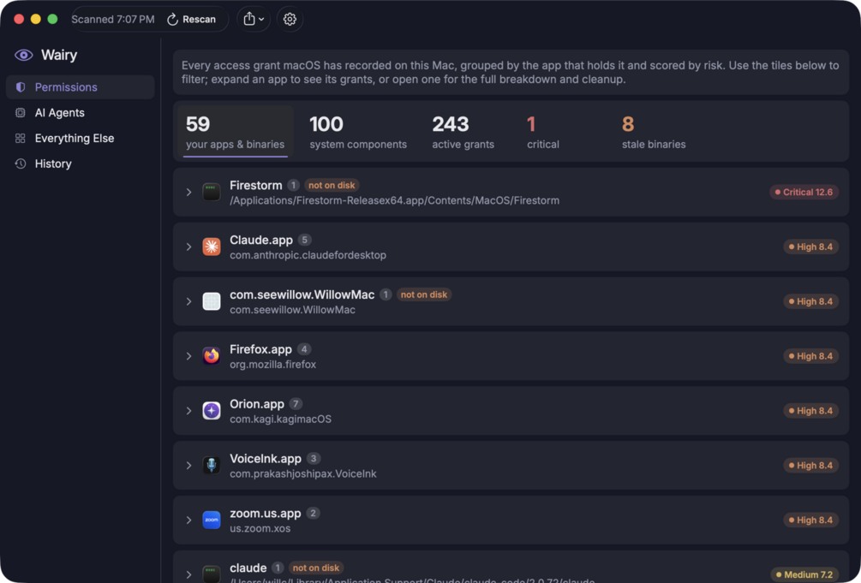Open the VoiceInk.app title
This screenshot has height=583, width=861.
point(266,458)
